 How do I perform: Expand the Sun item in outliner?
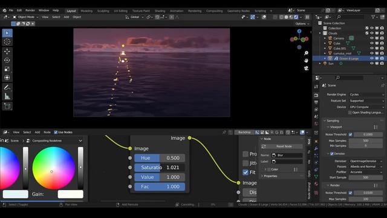(320, 64)
